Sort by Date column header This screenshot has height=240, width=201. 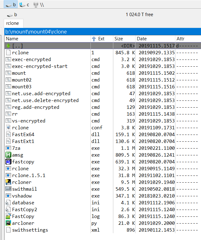(155, 39)
